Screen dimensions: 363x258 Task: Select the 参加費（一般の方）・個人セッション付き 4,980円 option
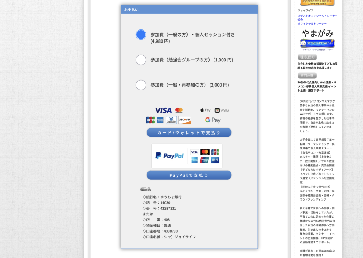(141, 35)
